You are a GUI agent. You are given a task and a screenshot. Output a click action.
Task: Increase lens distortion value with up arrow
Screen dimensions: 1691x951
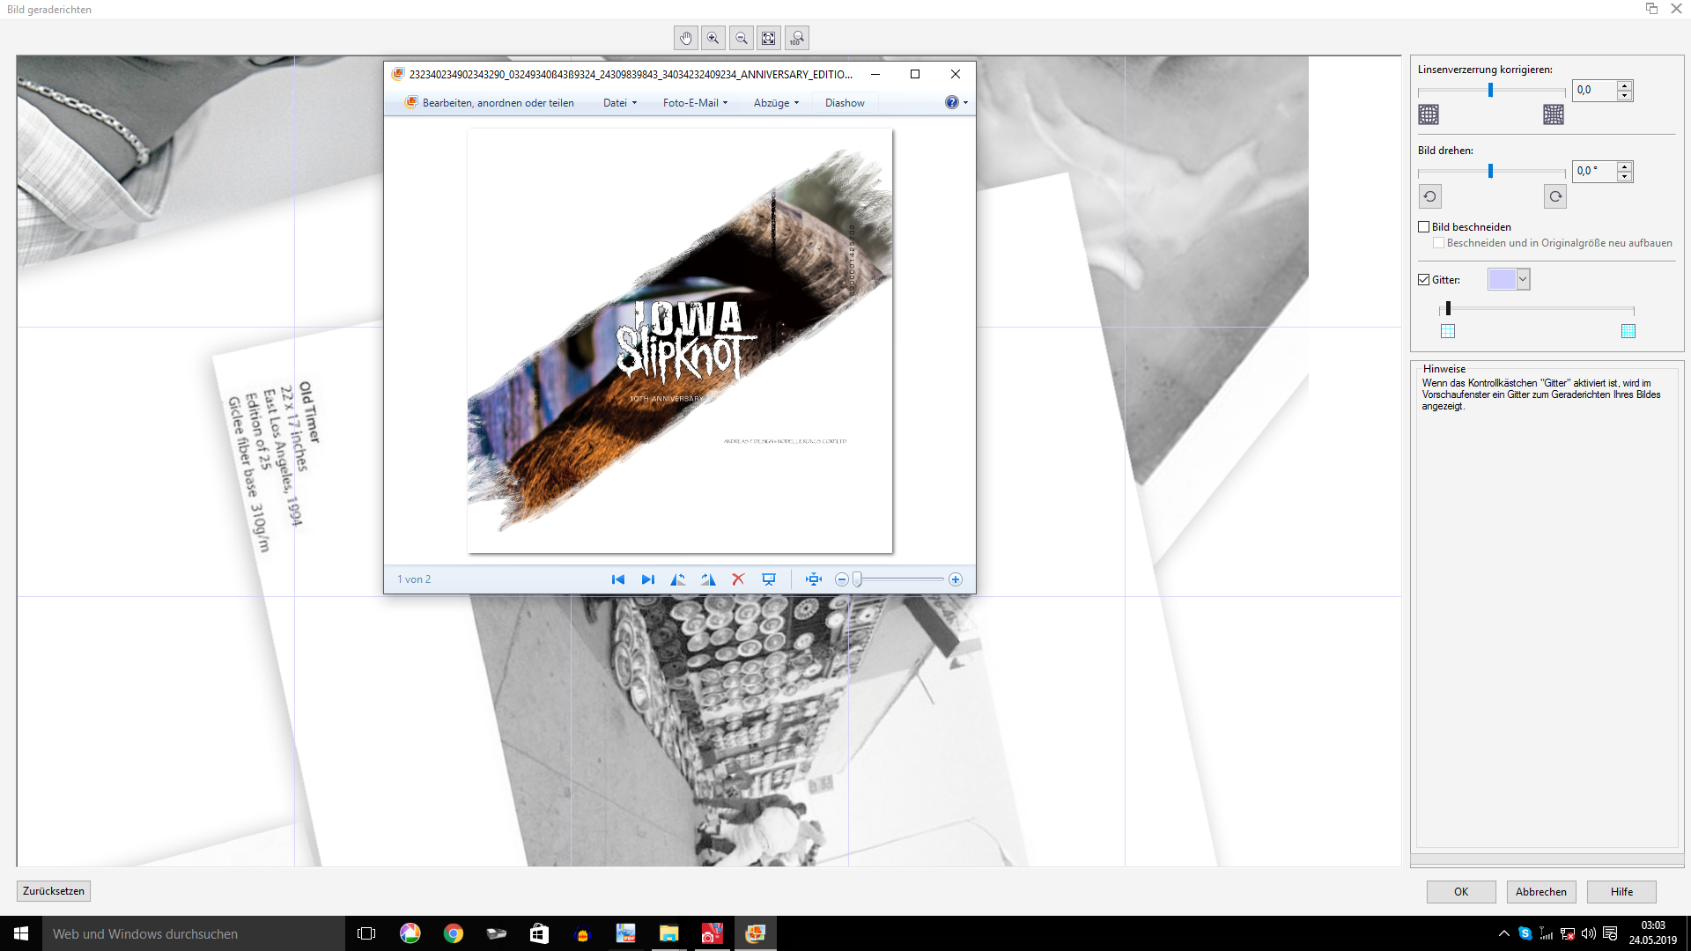(1625, 85)
